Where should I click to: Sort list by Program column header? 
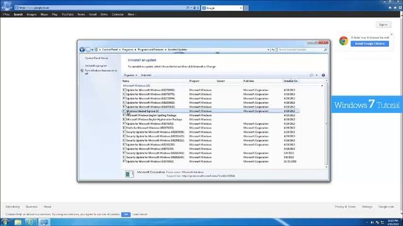pos(202,81)
